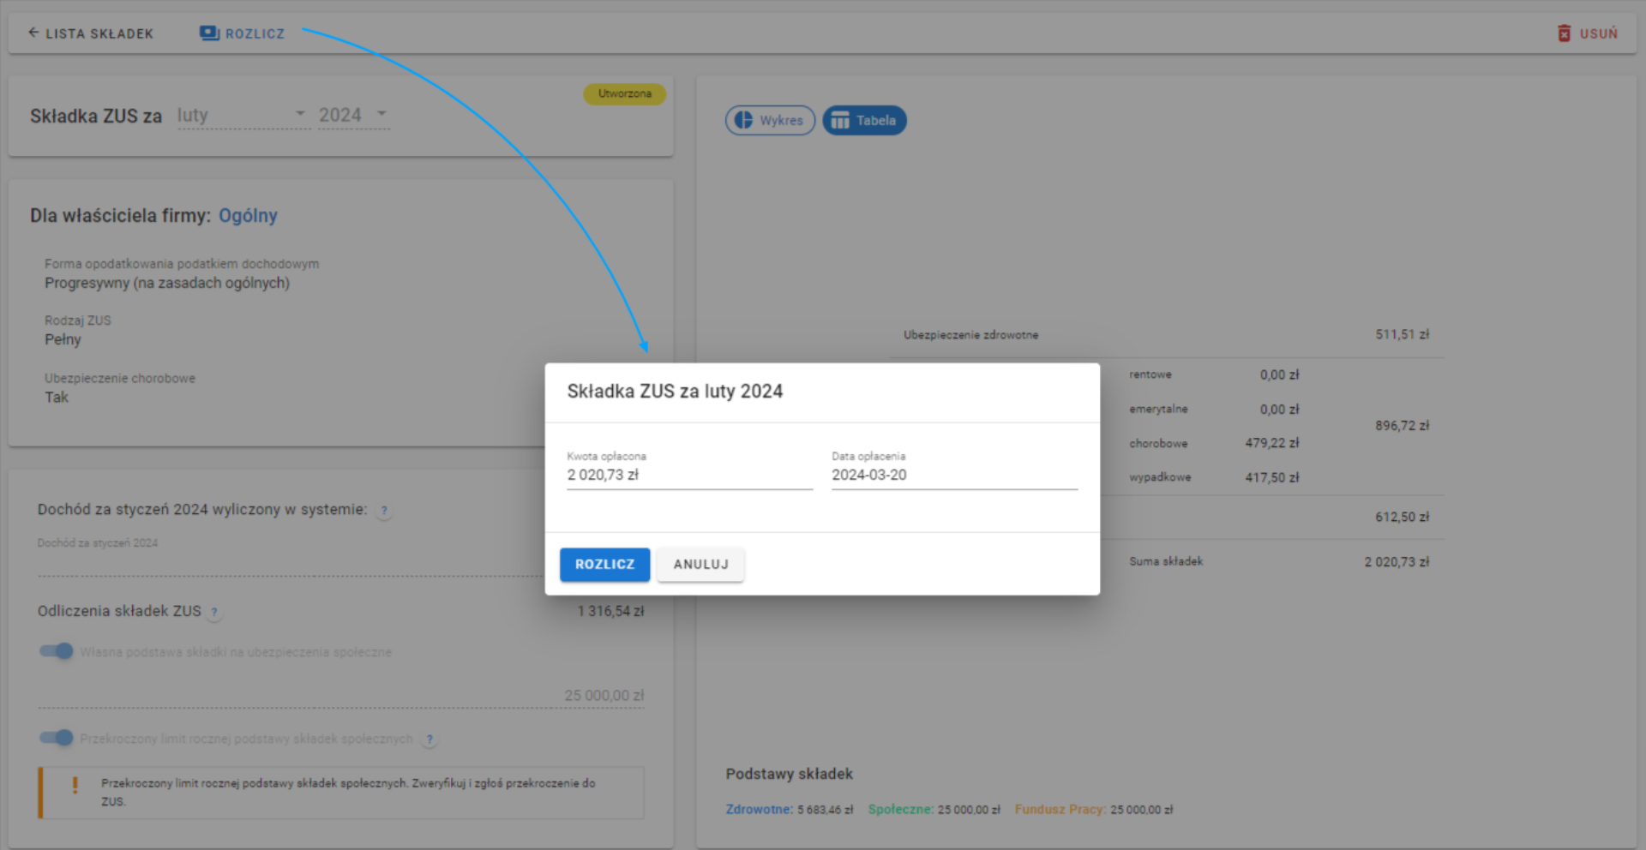Click the payment icon beside Rozlicz
1646x850 pixels.
pos(209,33)
